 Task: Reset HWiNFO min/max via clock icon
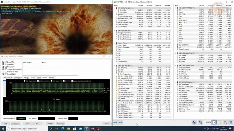[x=214, y=122]
